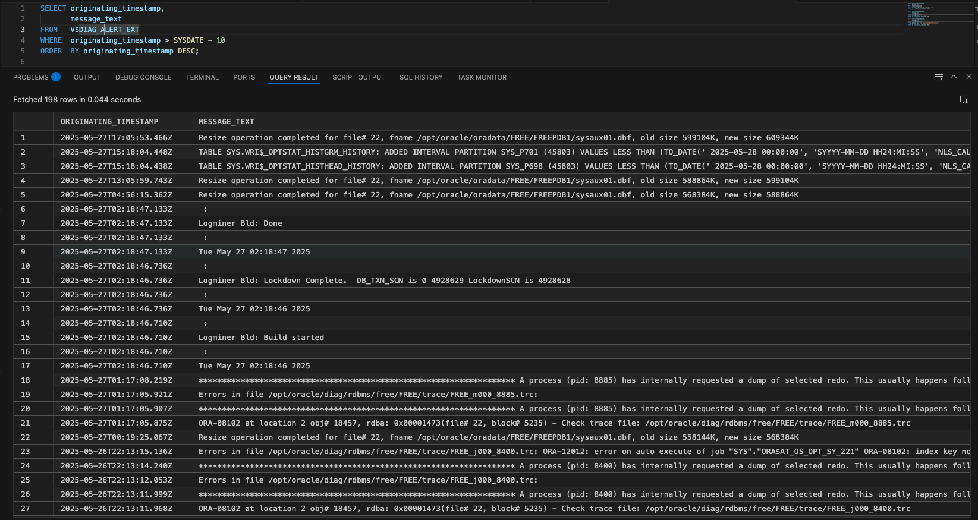978x520 pixels.
Task: Place cursor on V$DIAG_ALERT_EXT in editor
Action: point(105,30)
